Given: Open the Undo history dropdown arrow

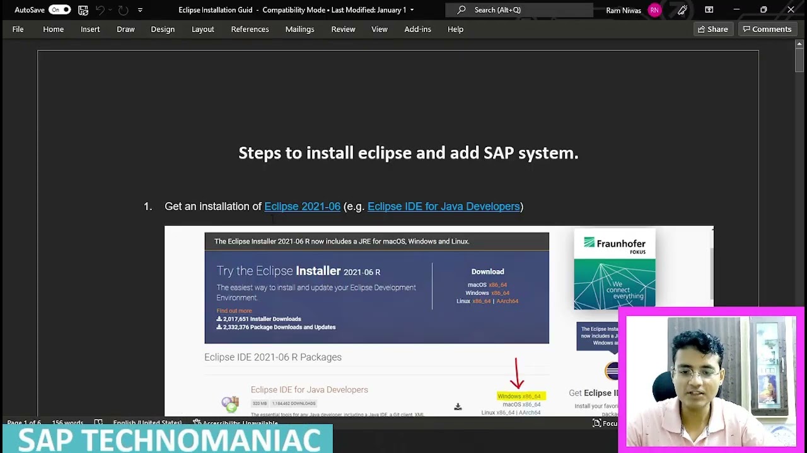Looking at the screenshot, I should (112, 9).
